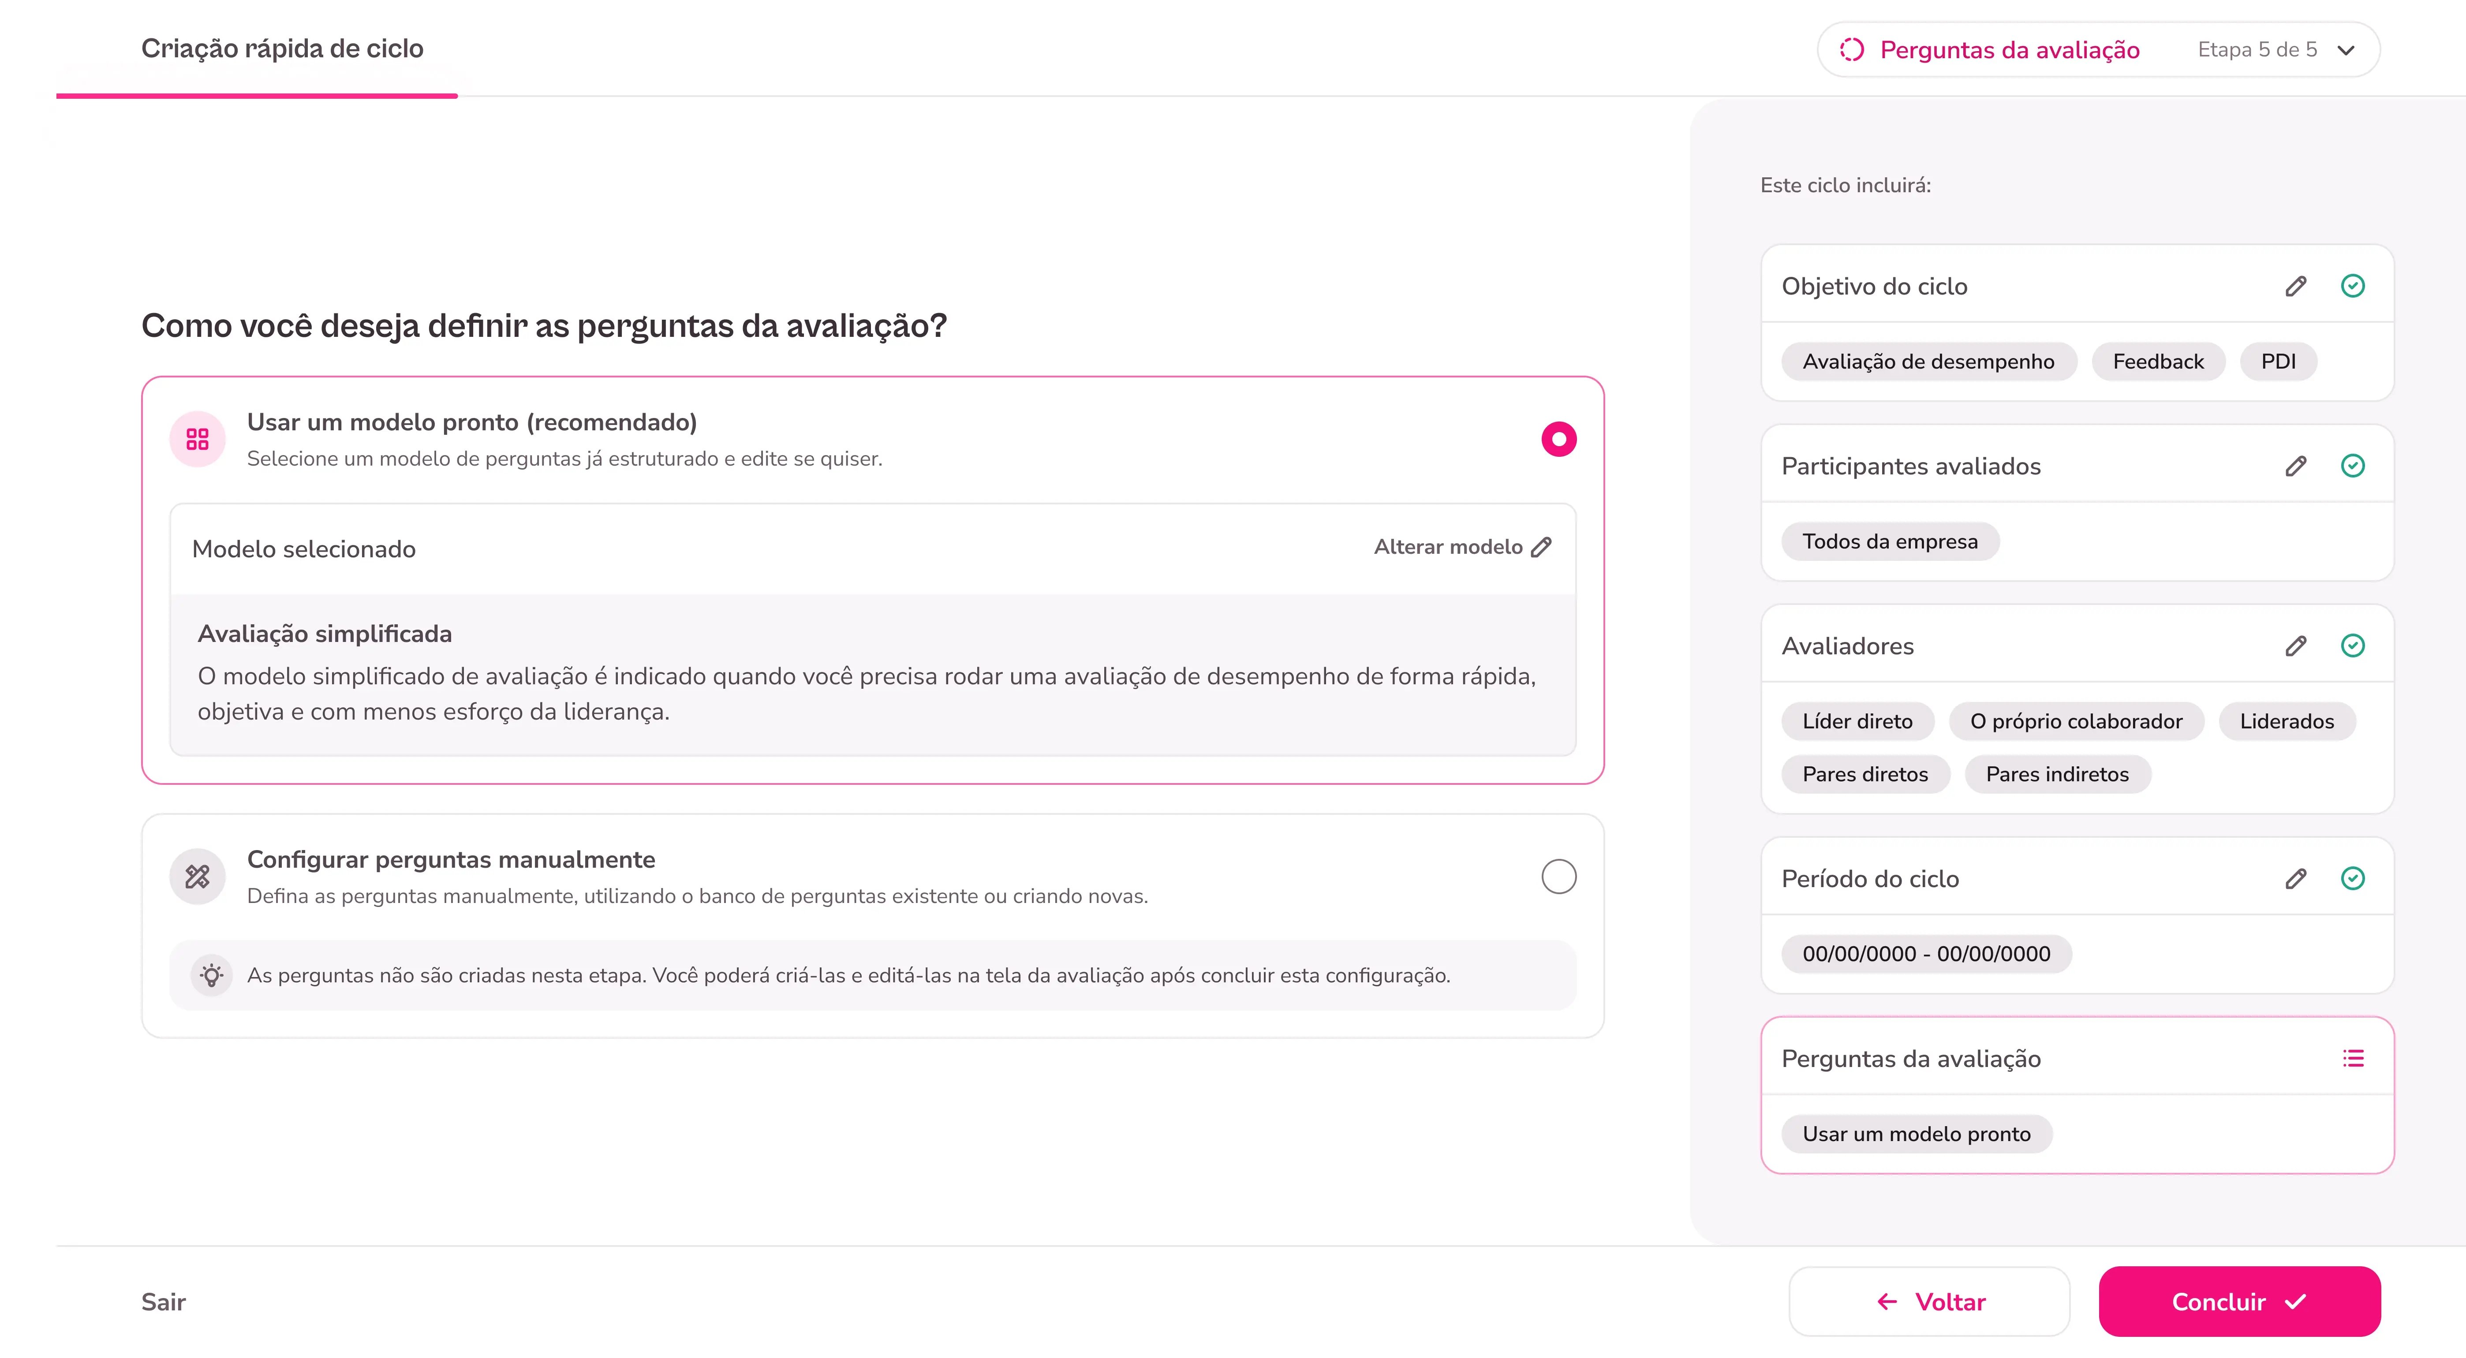Click the Concluir button
2466x1358 pixels.
tap(2239, 1302)
